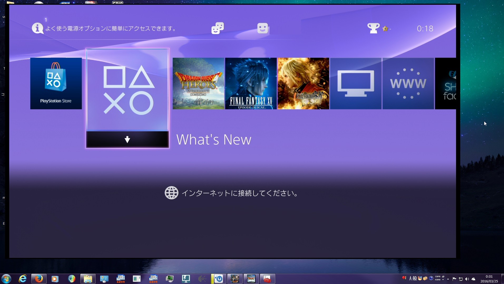This screenshot has width=504, height=284.
Task: Open the Profile smiley face icon
Action: pyautogui.click(x=263, y=28)
